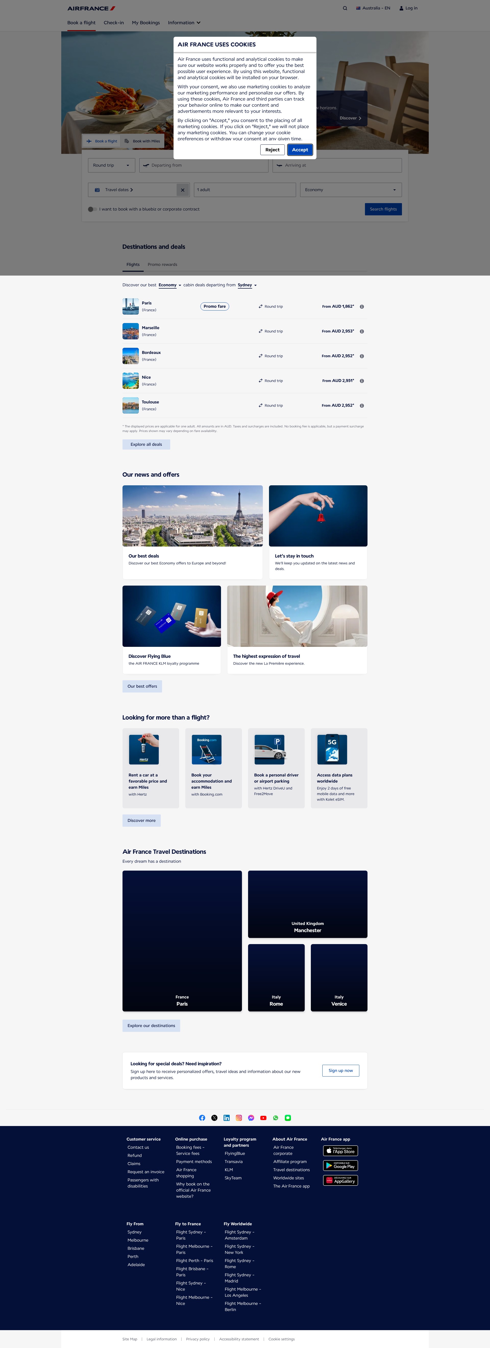Open the Discover Flying Blue card
The image size is (490, 1348).
pos(172,629)
